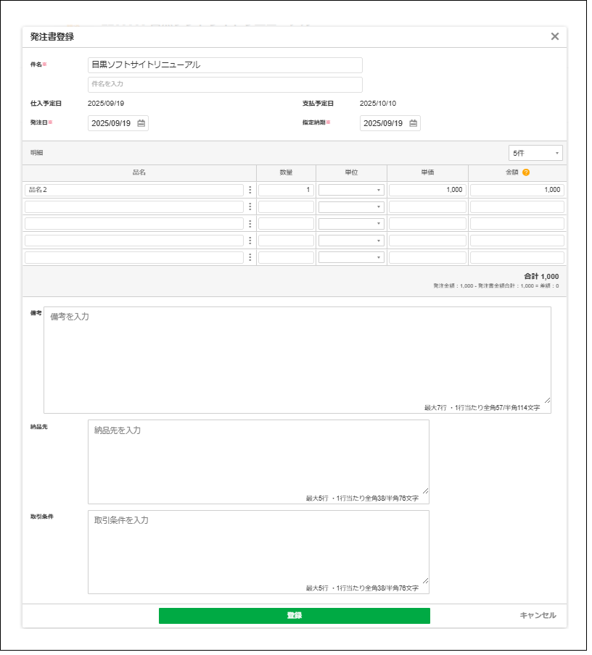Click the kebab menu on the last detail row
This screenshot has width=592, height=655.
pos(250,257)
